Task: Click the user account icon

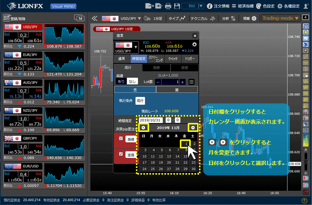Action: click(x=306, y=6)
